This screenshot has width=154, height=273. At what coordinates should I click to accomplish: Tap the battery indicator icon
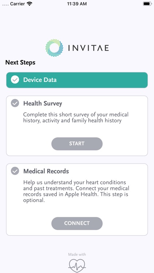click(x=147, y=4)
